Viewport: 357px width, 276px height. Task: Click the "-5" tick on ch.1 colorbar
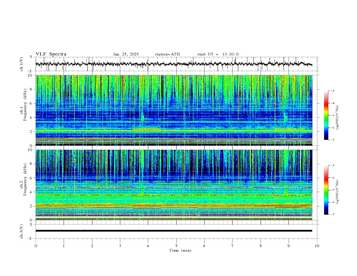(x=332, y=115)
